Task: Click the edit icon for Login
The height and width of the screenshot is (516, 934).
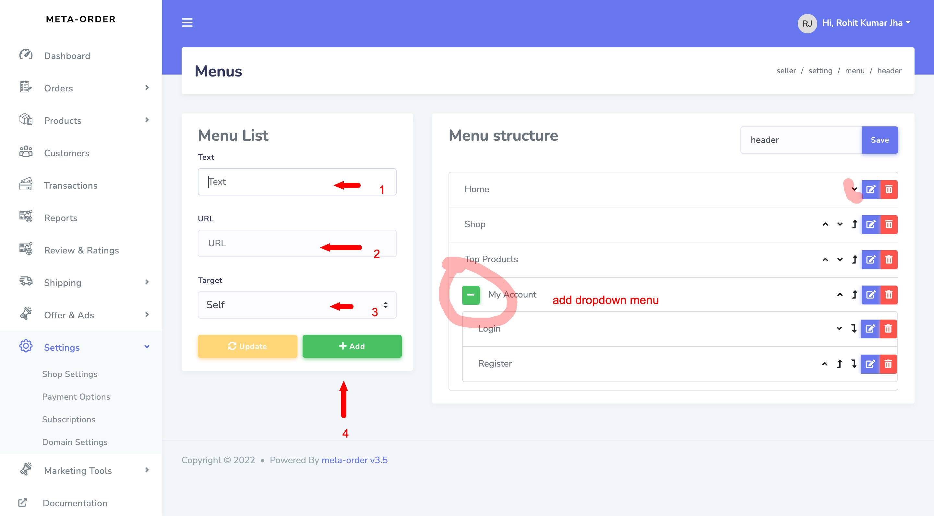Action: coord(870,329)
